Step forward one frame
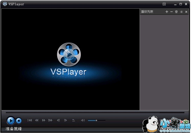191x133 pixels. pyautogui.click(x=66, y=121)
